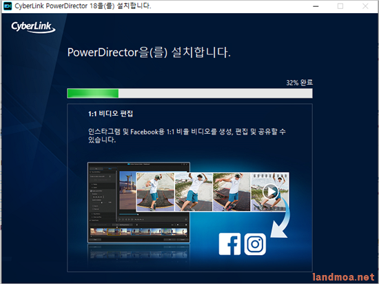Click the installation progress bar

pyautogui.click(x=189, y=93)
